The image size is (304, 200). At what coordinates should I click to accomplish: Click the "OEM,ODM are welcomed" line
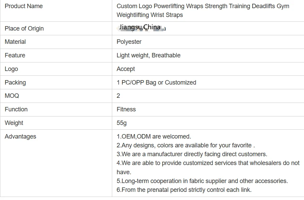[154, 137]
